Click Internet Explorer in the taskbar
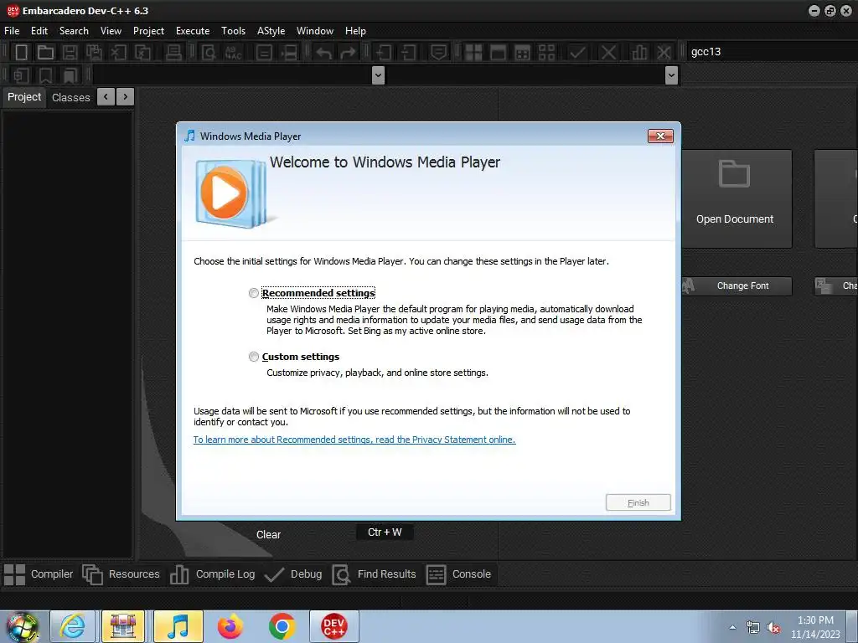Viewport: 858px width, 643px height. pos(73,626)
